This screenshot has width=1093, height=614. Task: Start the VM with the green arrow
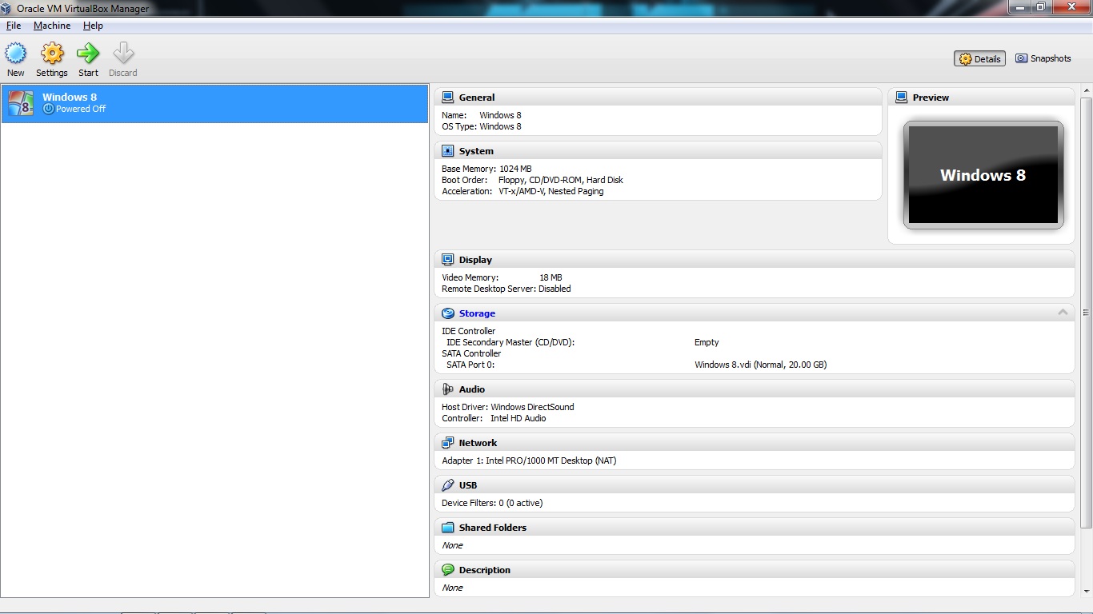[x=88, y=54]
